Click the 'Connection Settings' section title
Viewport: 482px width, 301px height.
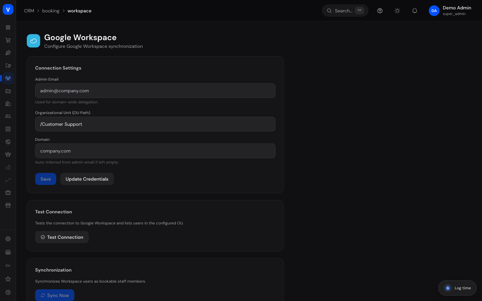[58, 68]
